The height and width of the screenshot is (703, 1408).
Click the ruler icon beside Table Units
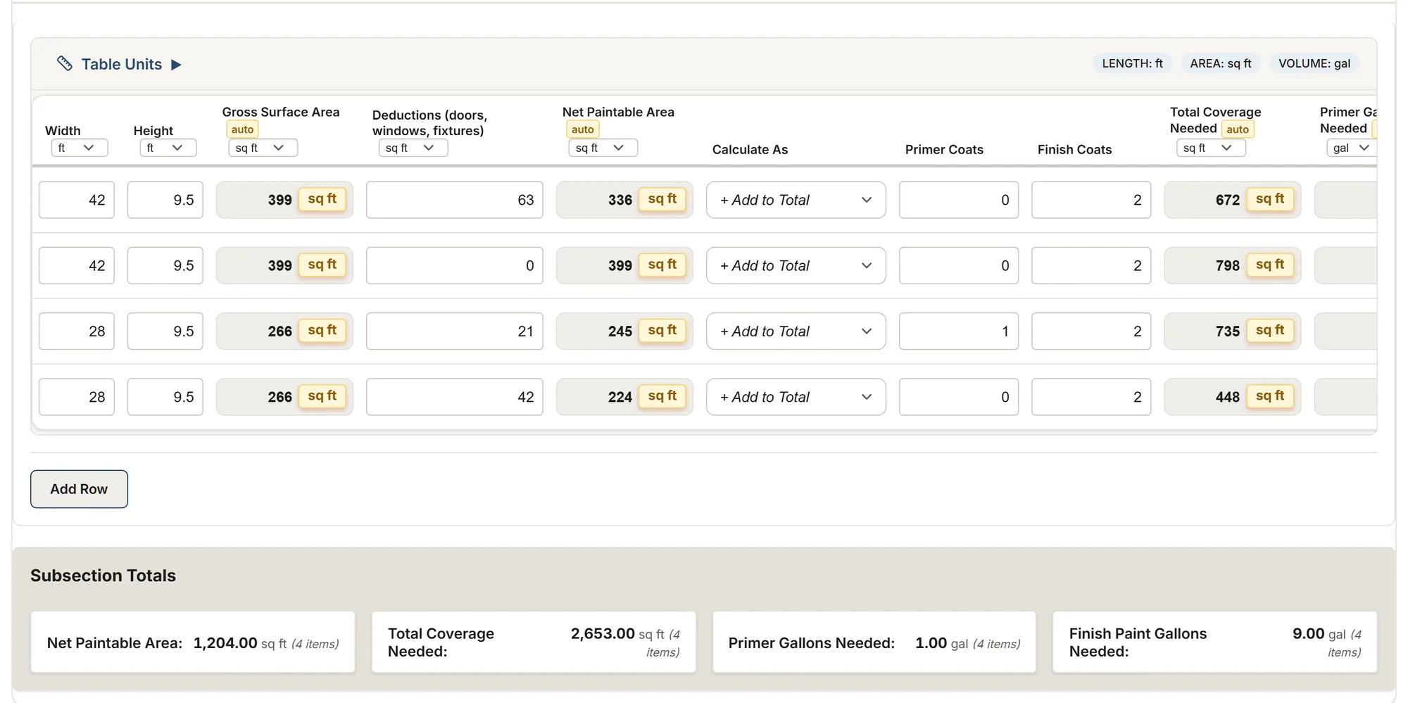65,64
